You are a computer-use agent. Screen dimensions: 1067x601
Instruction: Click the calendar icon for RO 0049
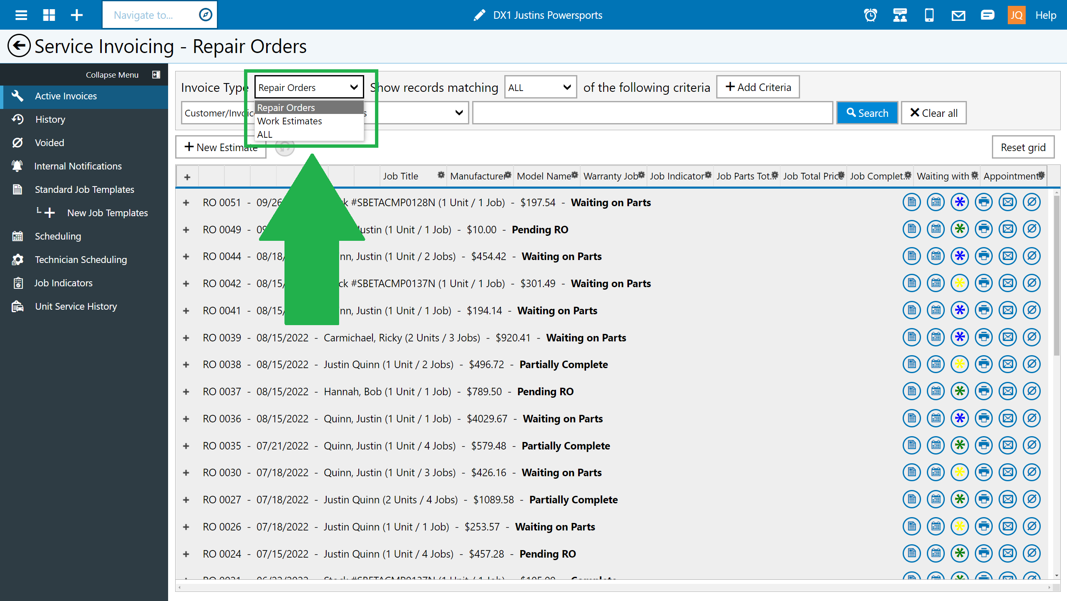click(936, 229)
